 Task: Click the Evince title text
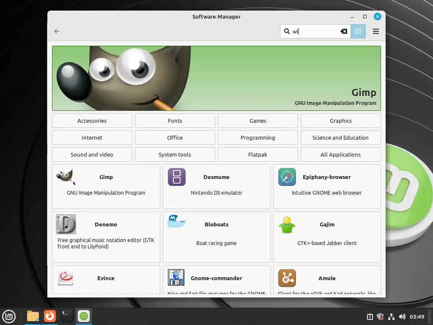[106, 278]
